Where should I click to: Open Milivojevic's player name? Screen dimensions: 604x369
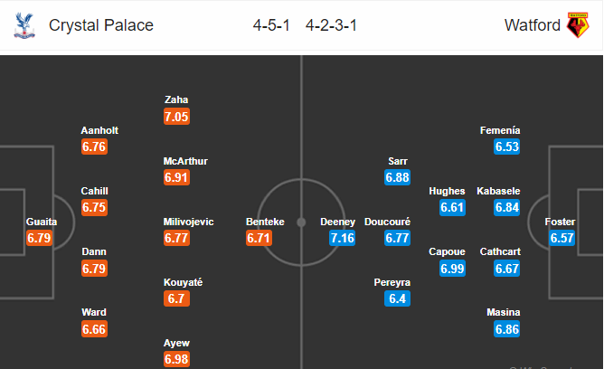(x=188, y=222)
